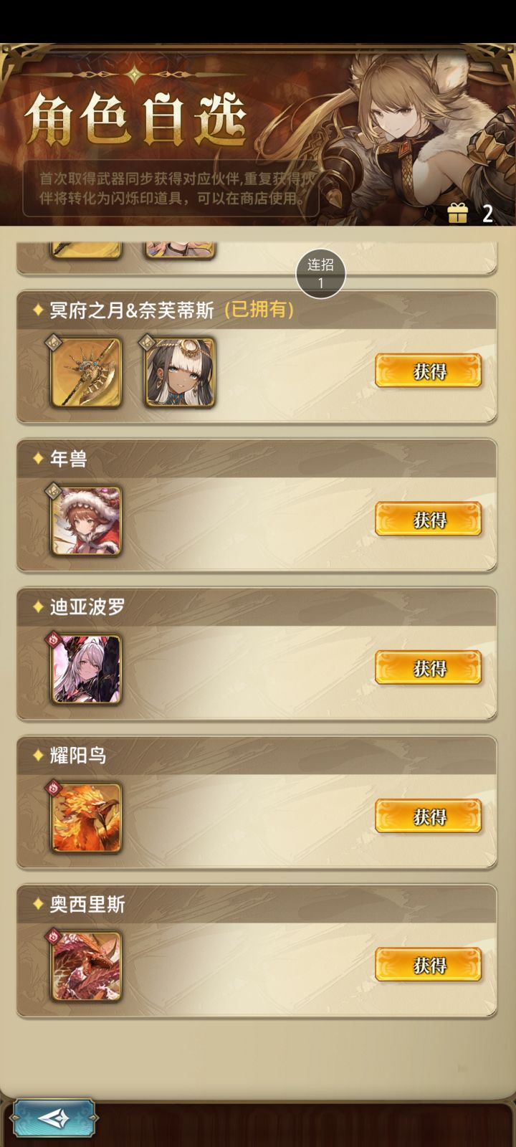The width and height of the screenshot is (516, 1147).
Task: Select the 年兽 row header
Action: click(x=257, y=458)
